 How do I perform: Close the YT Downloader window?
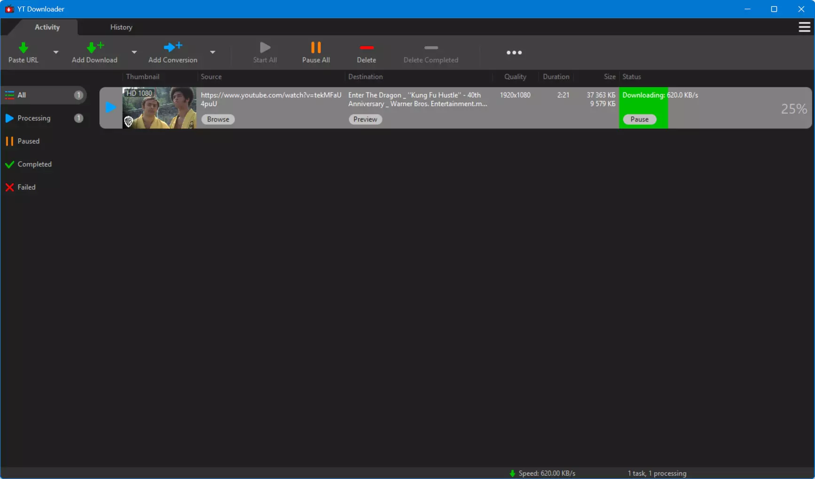[801, 9]
